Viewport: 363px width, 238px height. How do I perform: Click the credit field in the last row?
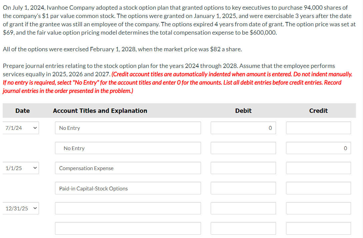(x=318, y=228)
